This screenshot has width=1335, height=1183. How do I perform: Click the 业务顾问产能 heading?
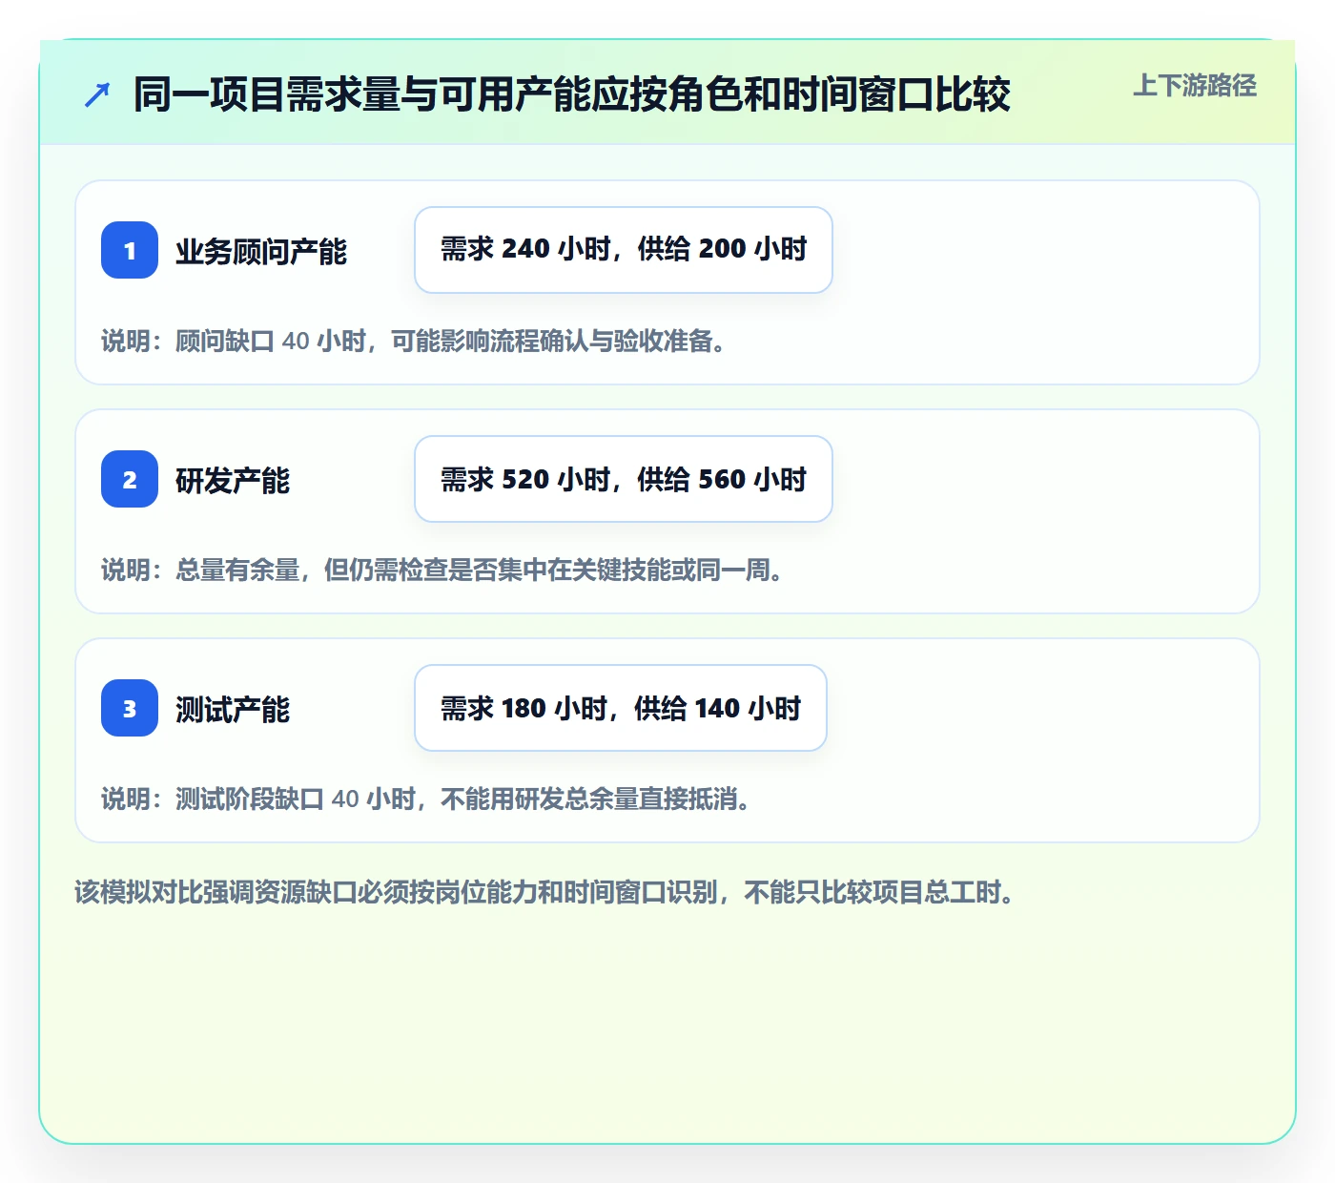pyautogui.click(x=261, y=252)
